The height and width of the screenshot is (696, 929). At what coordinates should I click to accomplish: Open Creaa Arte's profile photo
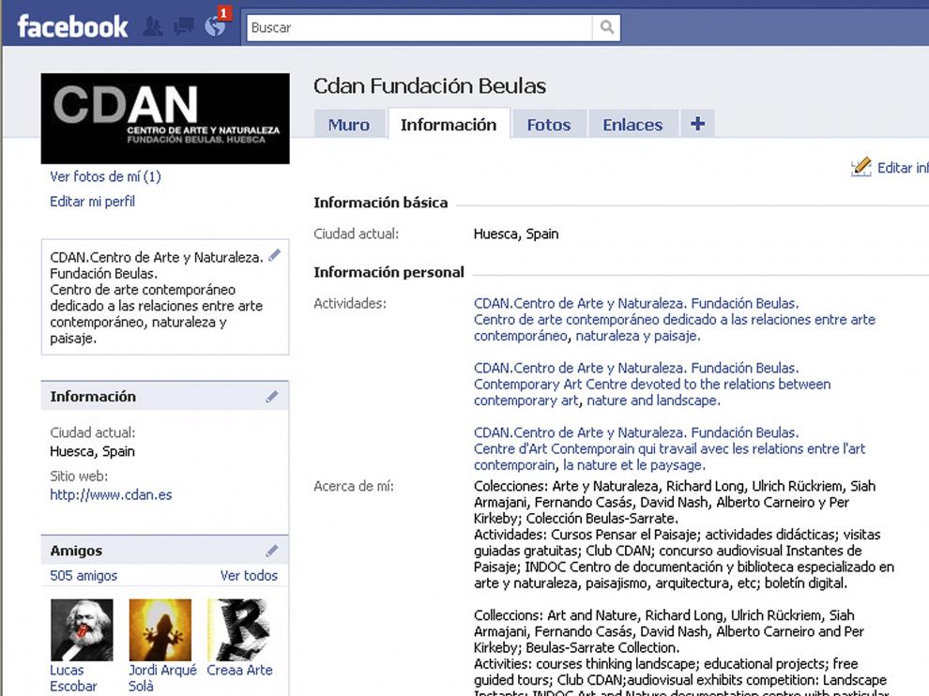(x=238, y=629)
